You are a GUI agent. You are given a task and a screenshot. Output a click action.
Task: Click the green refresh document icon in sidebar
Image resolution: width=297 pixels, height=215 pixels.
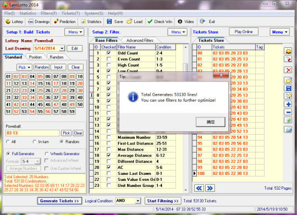point(288,120)
